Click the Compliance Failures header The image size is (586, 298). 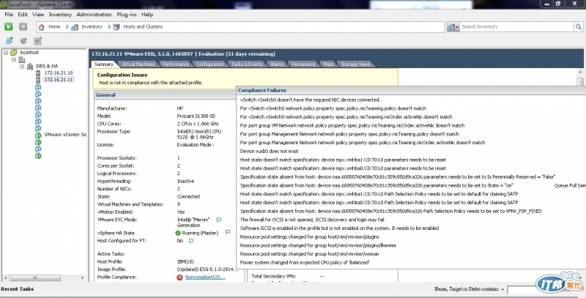click(x=262, y=90)
